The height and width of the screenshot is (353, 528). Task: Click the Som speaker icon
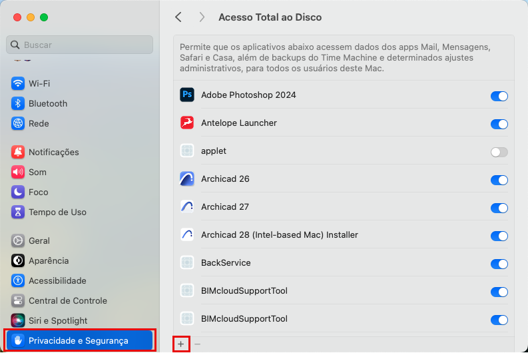(x=18, y=172)
